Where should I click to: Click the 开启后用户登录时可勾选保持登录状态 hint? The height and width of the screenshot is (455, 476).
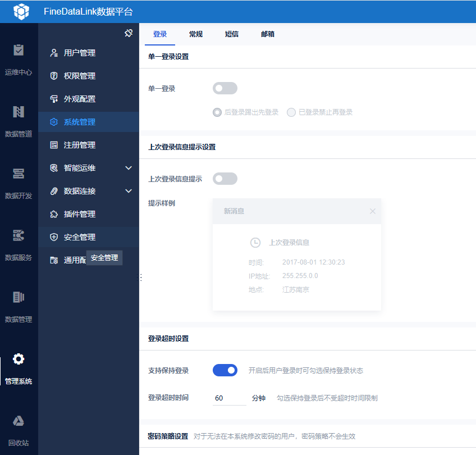tap(306, 371)
